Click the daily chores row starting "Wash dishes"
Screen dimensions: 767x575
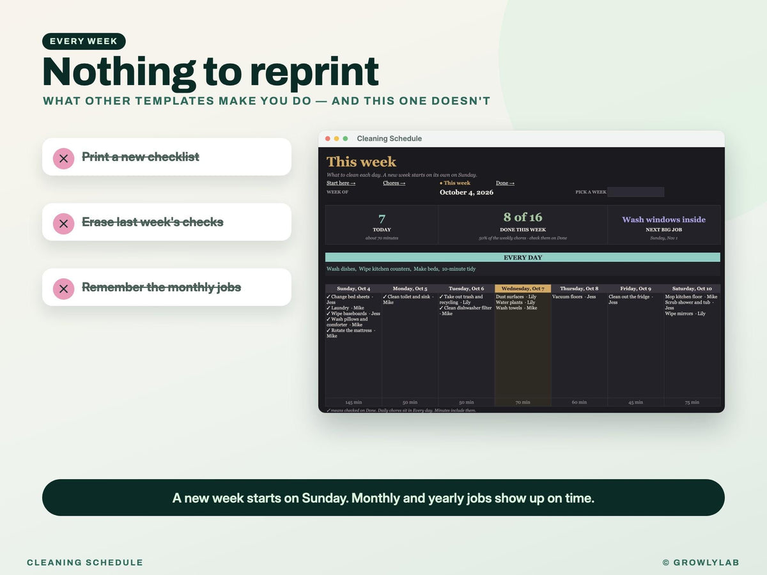[523, 269]
